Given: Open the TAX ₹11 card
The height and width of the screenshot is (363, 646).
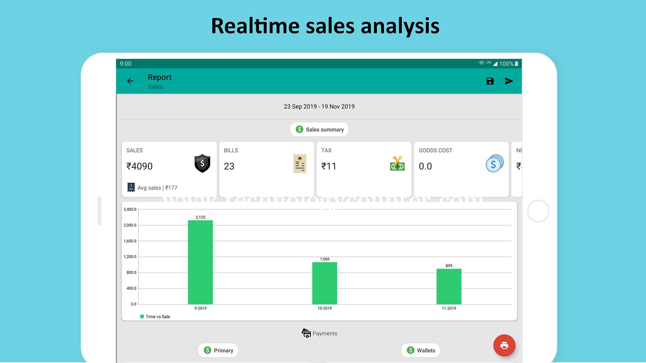Looking at the screenshot, I should [x=364, y=169].
